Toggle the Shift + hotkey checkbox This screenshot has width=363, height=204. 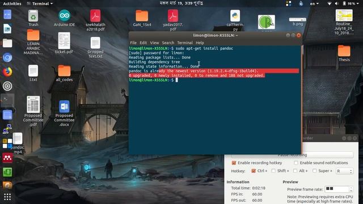pyautogui.click(x=273, y=171)
